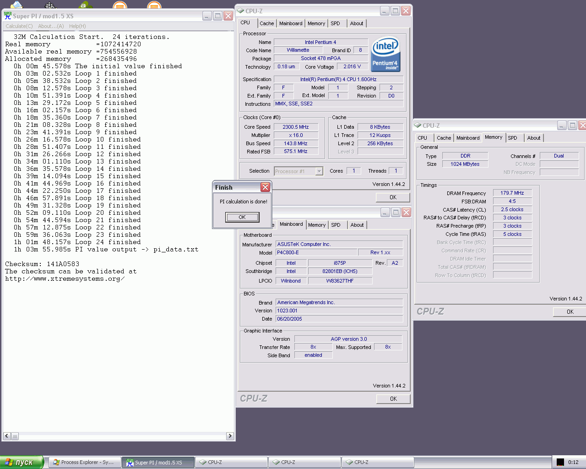Switch to Mainboard tab in top CPU-Z window
586x469 pixels.
[x=291, y=23]
